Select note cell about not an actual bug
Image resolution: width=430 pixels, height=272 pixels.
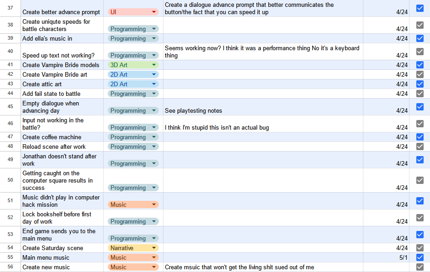(x=262, y=127)
